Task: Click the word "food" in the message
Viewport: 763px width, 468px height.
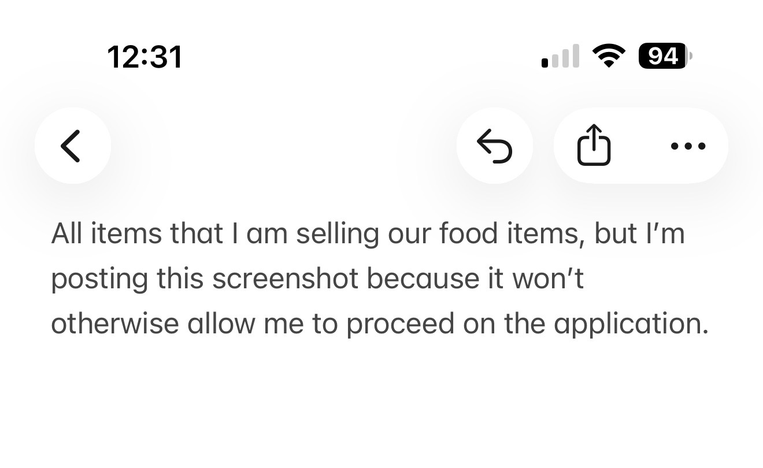Action: tap(468, 234)
